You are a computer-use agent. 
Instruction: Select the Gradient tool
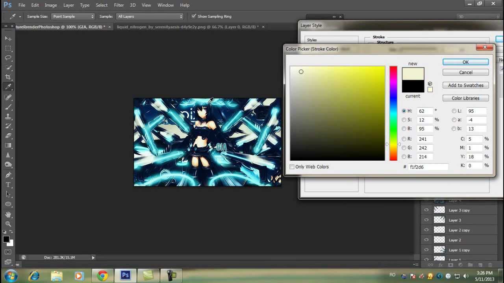tap(8, 145)
